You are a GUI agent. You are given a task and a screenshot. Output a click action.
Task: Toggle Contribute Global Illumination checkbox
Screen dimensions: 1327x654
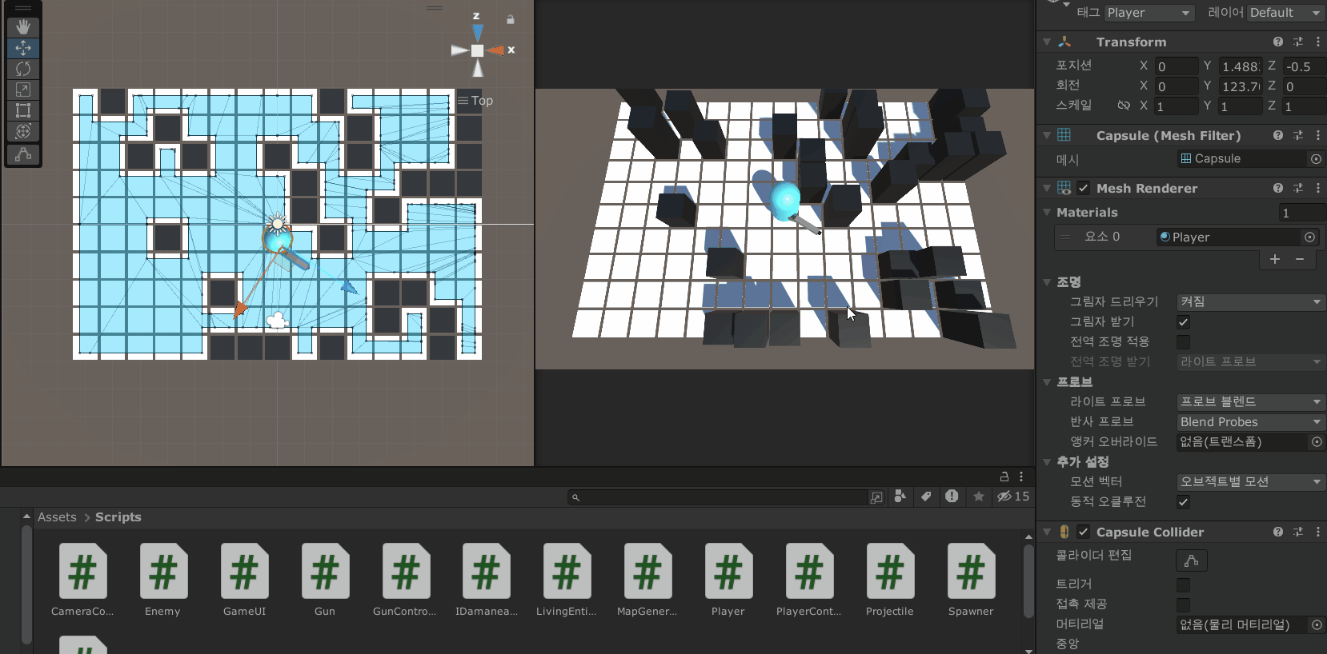1183,342
